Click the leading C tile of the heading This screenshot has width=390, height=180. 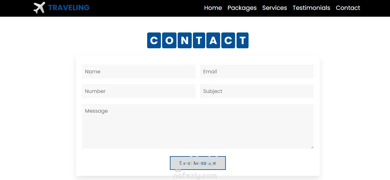tap(154, 40)
